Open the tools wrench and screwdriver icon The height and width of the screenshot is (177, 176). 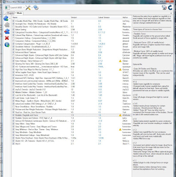click(x=28, y=8)
